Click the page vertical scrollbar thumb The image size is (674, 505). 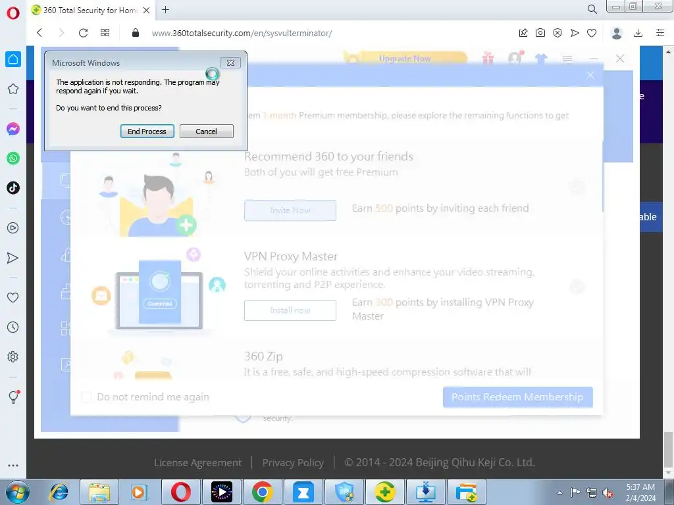pyautogui.click(x=669, y=448)
